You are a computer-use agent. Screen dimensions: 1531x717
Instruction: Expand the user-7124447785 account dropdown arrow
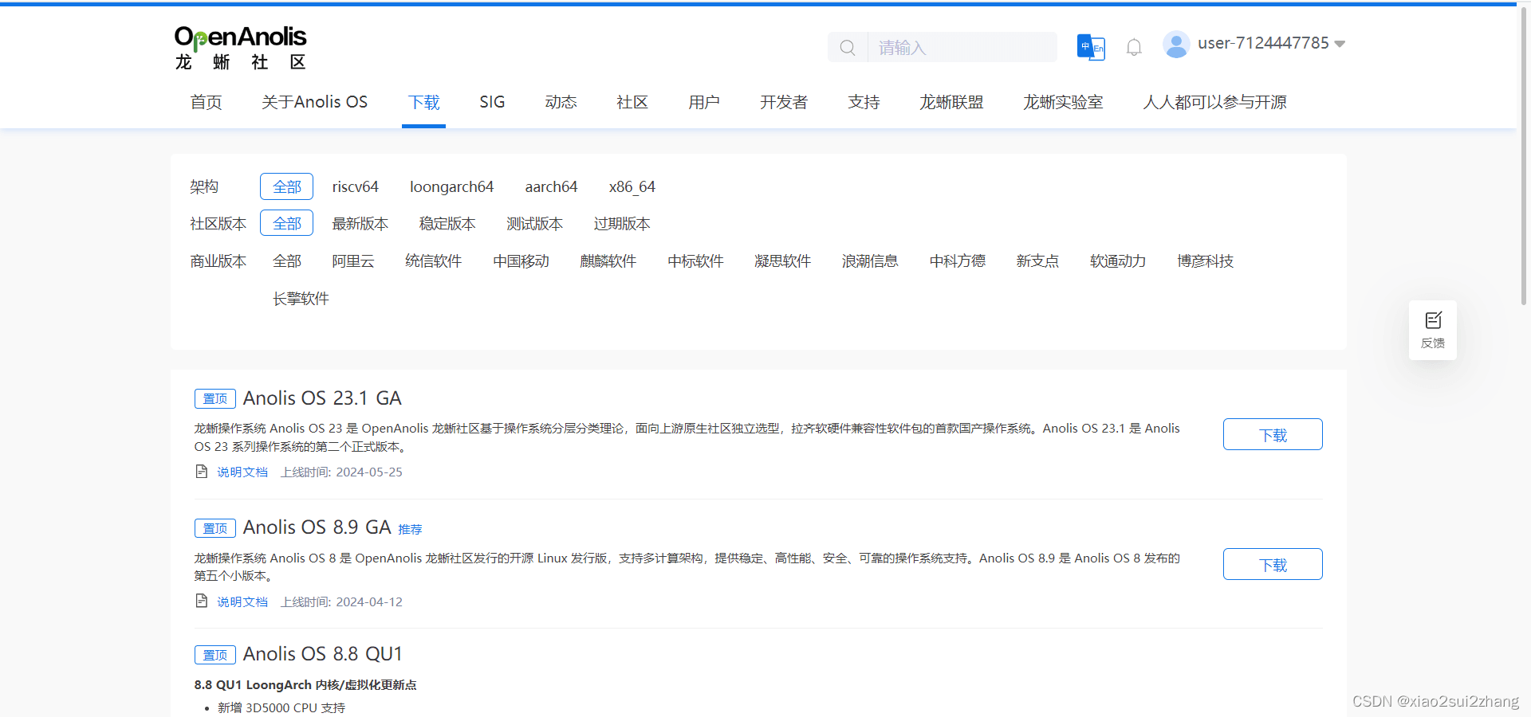[x=1340, y=44]
